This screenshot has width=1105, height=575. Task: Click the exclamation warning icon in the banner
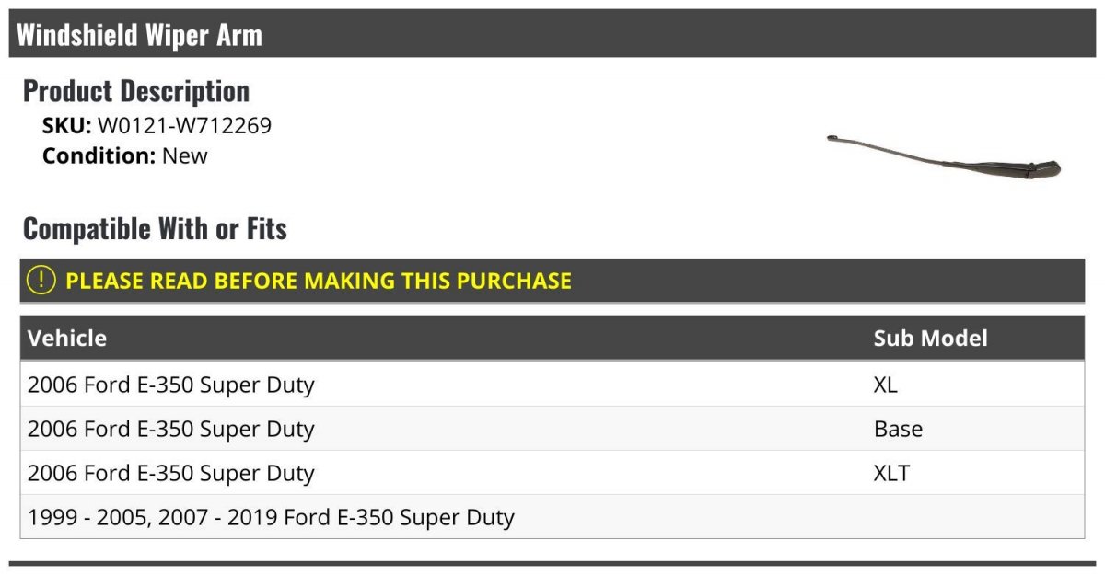coord(41,281)
